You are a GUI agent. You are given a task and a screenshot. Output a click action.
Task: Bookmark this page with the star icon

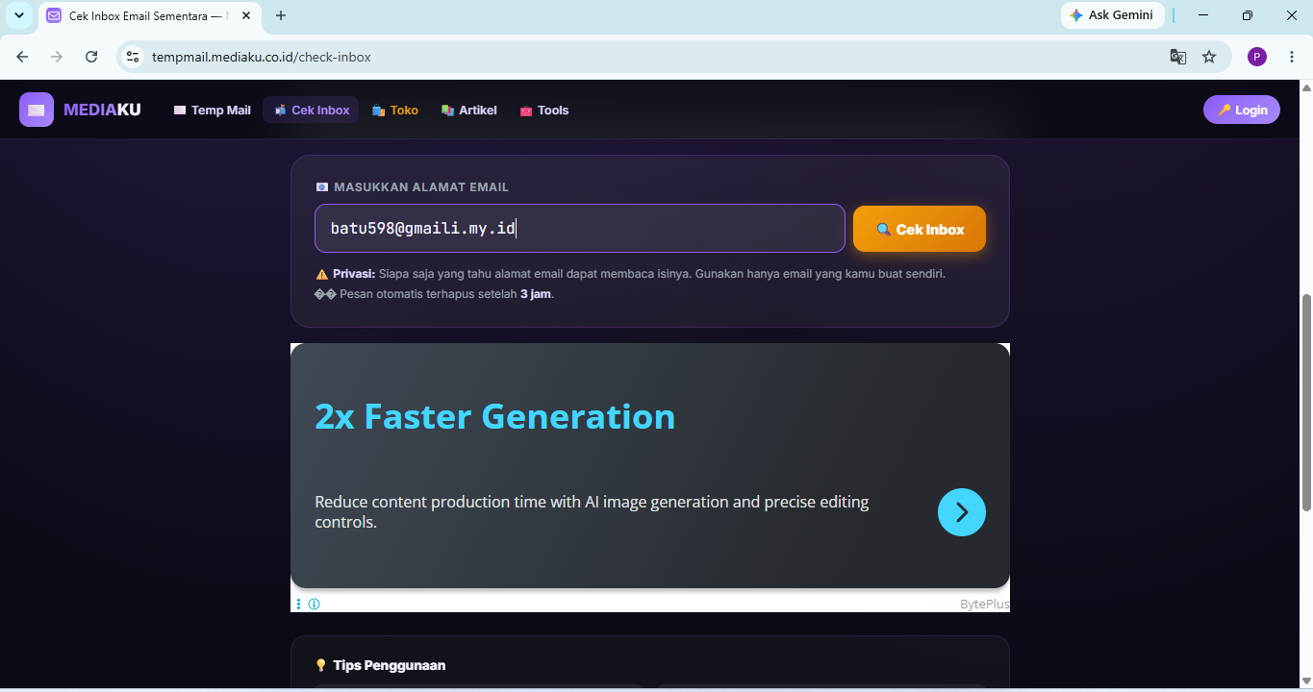(x=1209, y=57)
